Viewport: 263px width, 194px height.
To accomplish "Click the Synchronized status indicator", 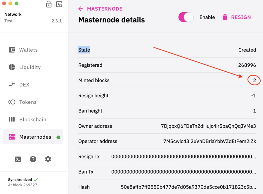I will tap(23, 180).
